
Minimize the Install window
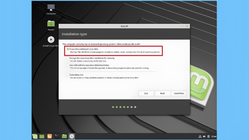(x=182, y=26)
